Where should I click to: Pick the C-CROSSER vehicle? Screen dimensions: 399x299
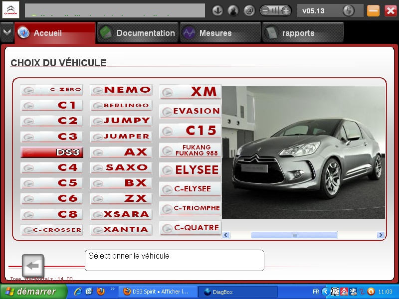point(52,230)
